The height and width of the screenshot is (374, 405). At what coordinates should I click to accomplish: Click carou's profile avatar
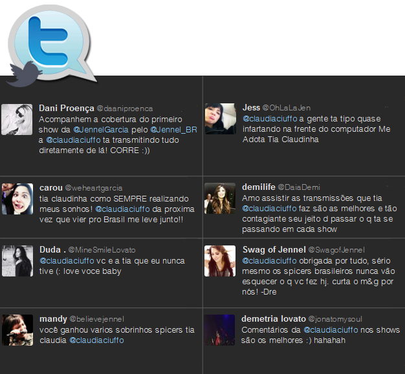[17, 199]
